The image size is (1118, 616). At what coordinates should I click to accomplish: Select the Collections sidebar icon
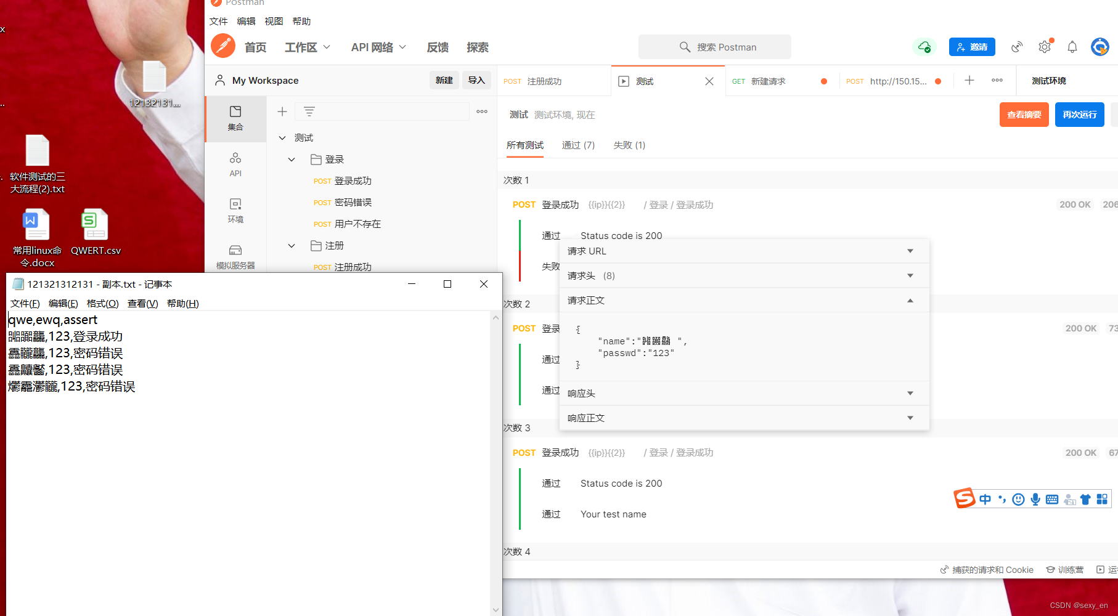pos(235,118)
